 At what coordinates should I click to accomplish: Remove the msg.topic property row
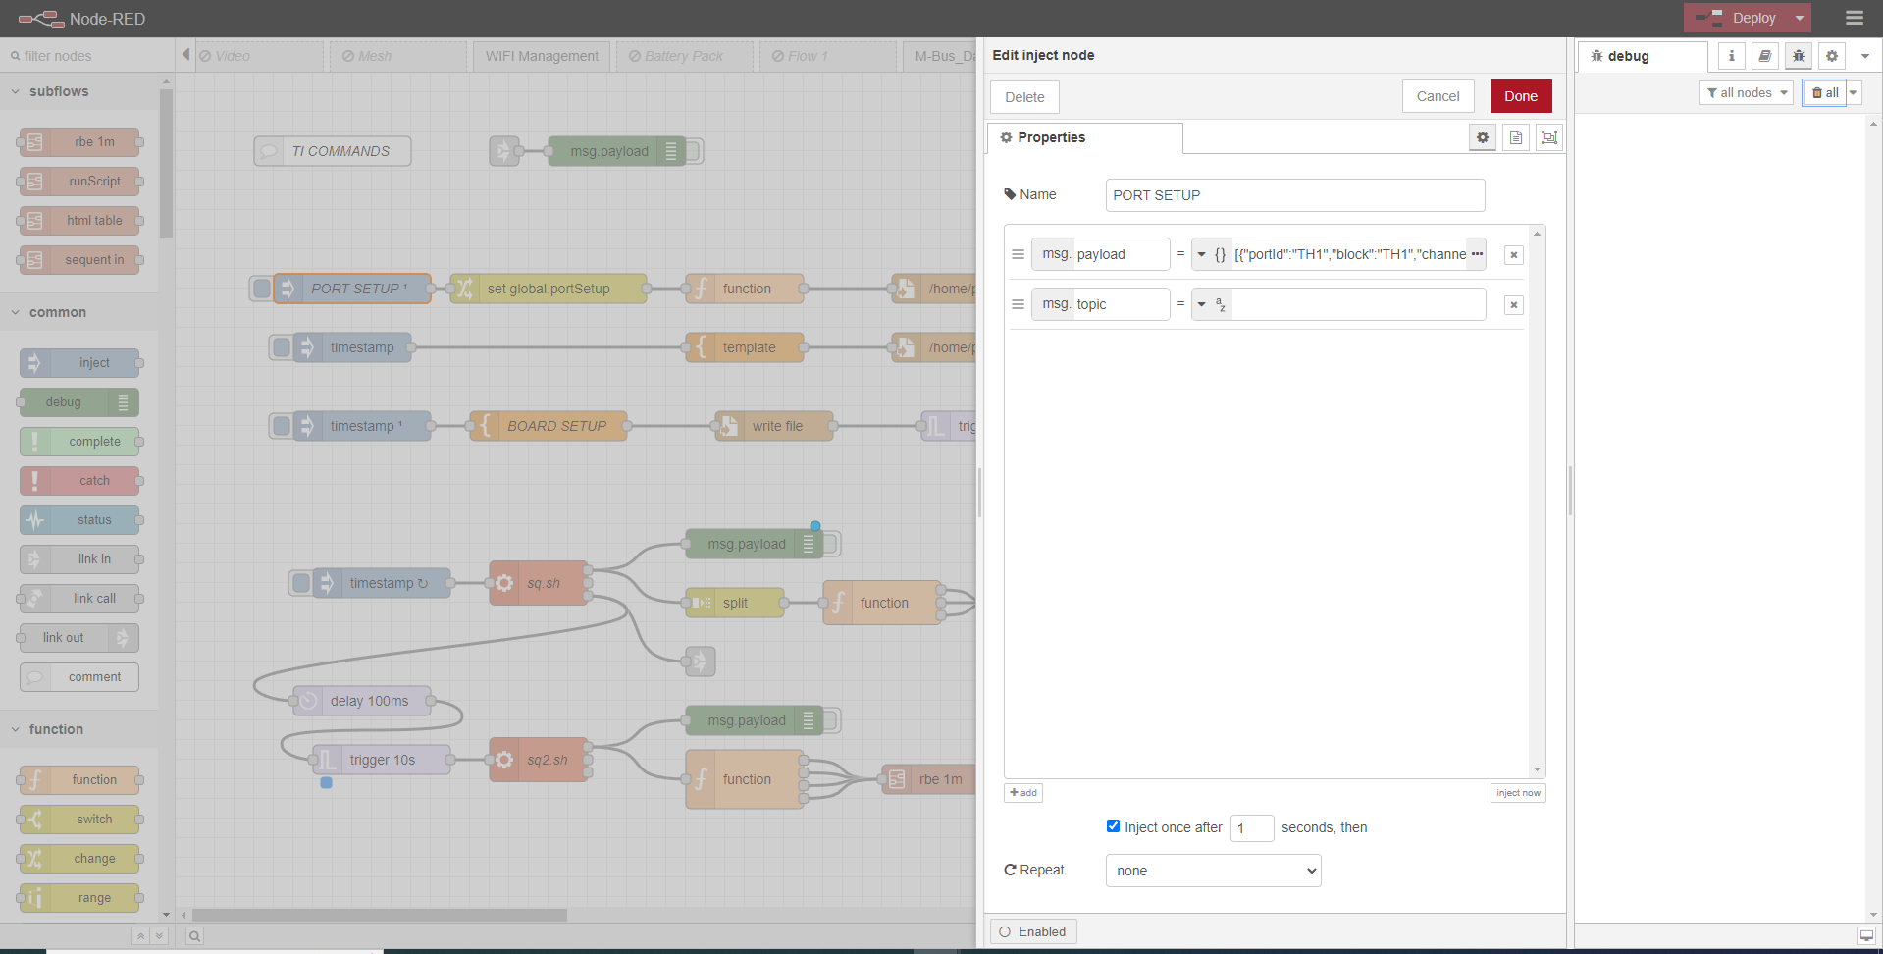pos(1513,305)
